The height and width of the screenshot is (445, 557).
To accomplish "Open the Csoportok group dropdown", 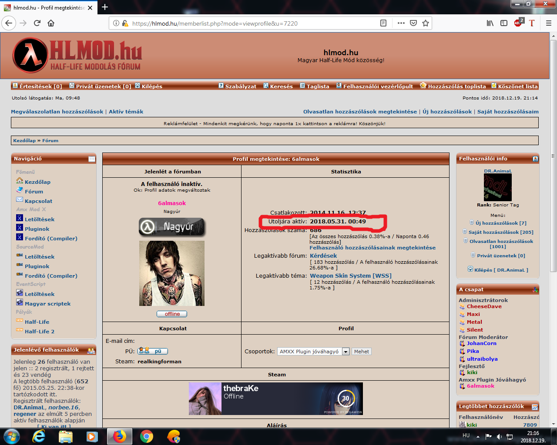I will 313,352.
